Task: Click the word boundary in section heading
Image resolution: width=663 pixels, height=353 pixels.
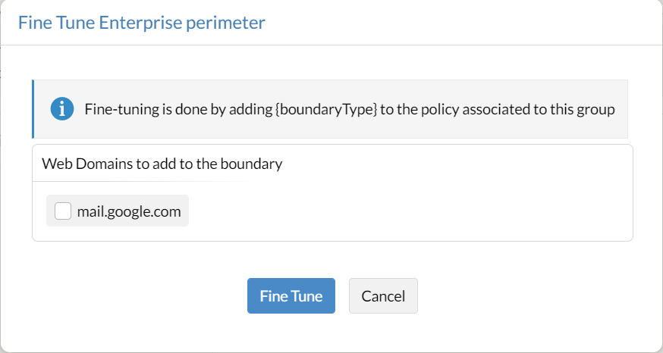Action: click(x=256, y=164)
